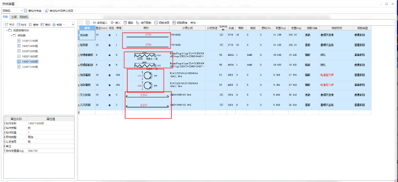Image resolution: width=398 pixels, height=182 pixels.
Task: Click 单构件存盘 save component button
Action: [34, 11]
